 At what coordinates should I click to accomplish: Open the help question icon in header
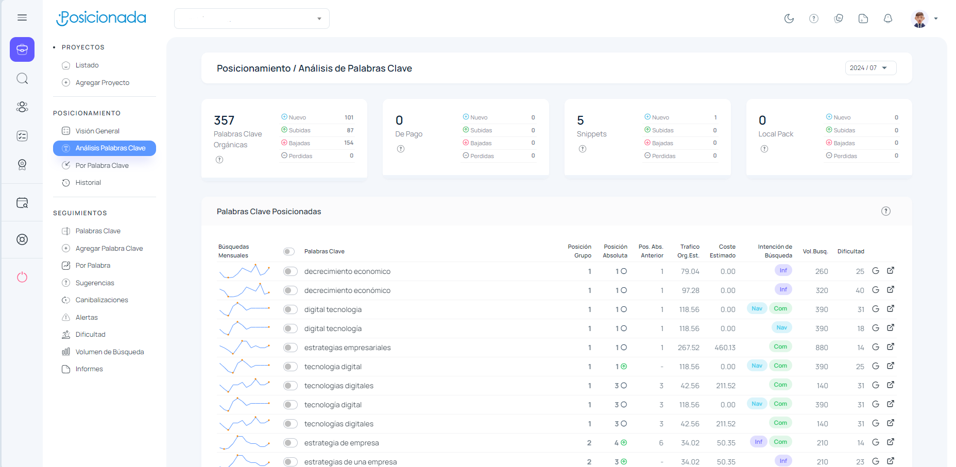point(814,19)
